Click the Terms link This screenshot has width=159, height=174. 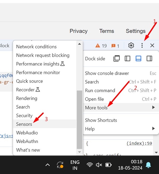pos(107,31)
